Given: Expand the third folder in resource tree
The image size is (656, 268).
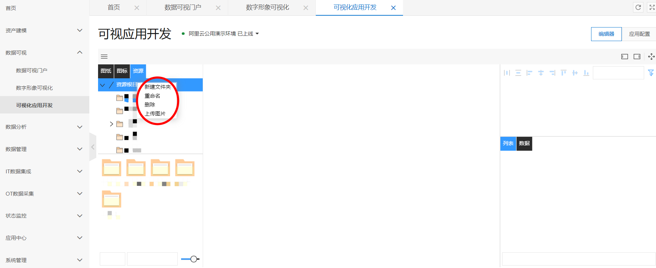Looking at the screenshot, I should (x=111, y=124).
